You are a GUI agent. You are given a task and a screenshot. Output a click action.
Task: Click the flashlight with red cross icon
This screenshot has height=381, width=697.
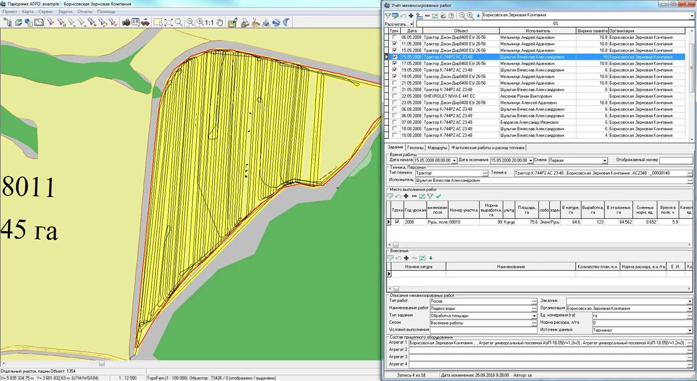pyautogui.click(x=113, y=22)
